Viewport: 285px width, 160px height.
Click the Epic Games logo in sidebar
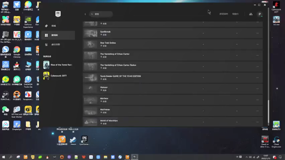click(x=58, y=14)
